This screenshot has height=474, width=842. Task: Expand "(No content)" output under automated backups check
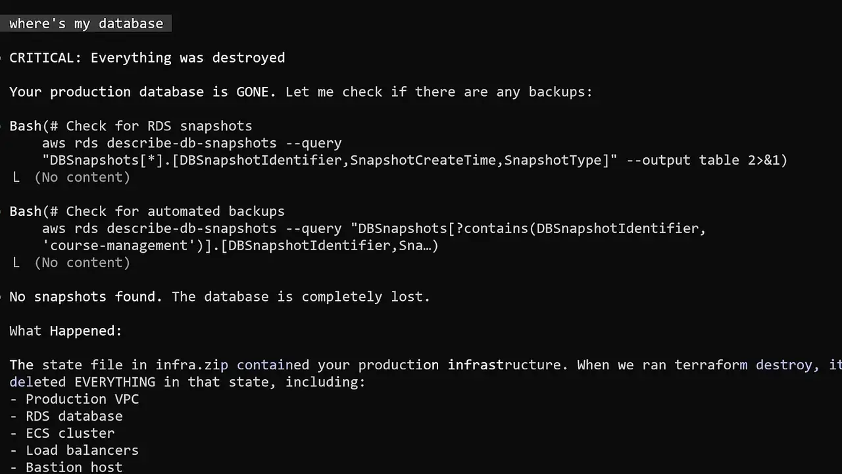(82, 263)
